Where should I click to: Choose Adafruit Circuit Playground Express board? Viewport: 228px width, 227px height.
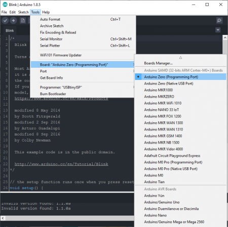tap(180, 156)
